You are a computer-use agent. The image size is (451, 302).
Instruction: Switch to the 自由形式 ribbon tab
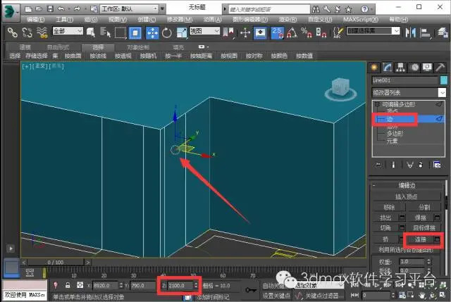pos(58,47)
